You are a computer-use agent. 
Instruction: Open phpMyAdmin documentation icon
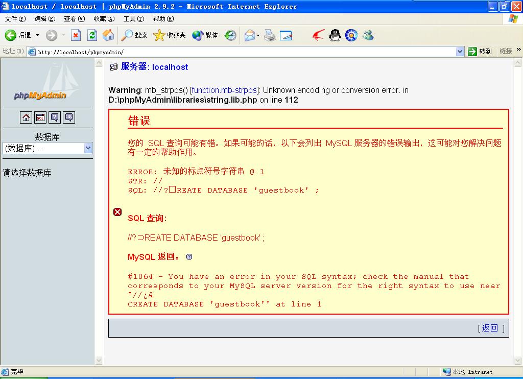point(55,117)
